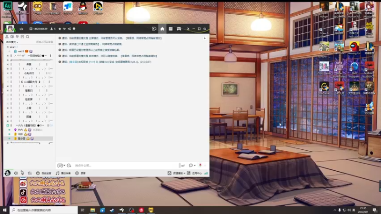Switch to mini mode with the arrow icon
Viewport: 381px width, 214px height.
click(x=188, y=29)
